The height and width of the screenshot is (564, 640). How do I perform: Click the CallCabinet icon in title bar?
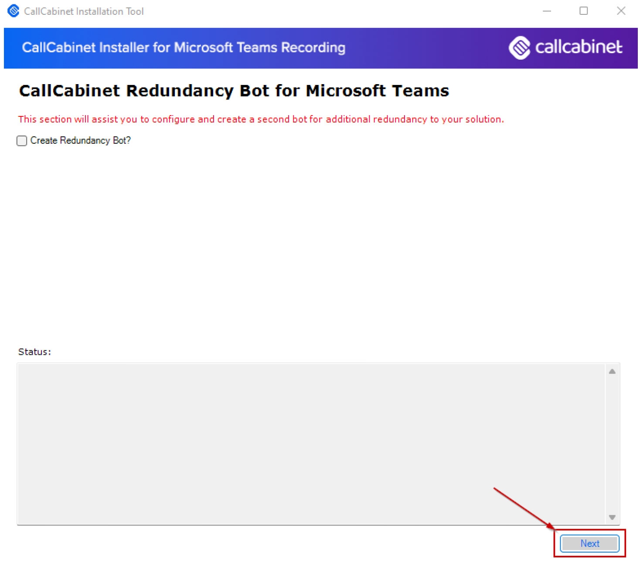click(14, 11)
